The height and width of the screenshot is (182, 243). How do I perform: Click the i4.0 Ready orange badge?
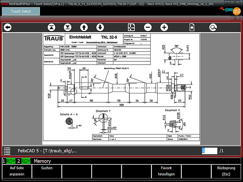237,12
